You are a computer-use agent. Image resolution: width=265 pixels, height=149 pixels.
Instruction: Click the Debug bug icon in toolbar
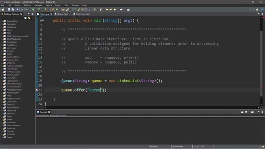(27, 10)
